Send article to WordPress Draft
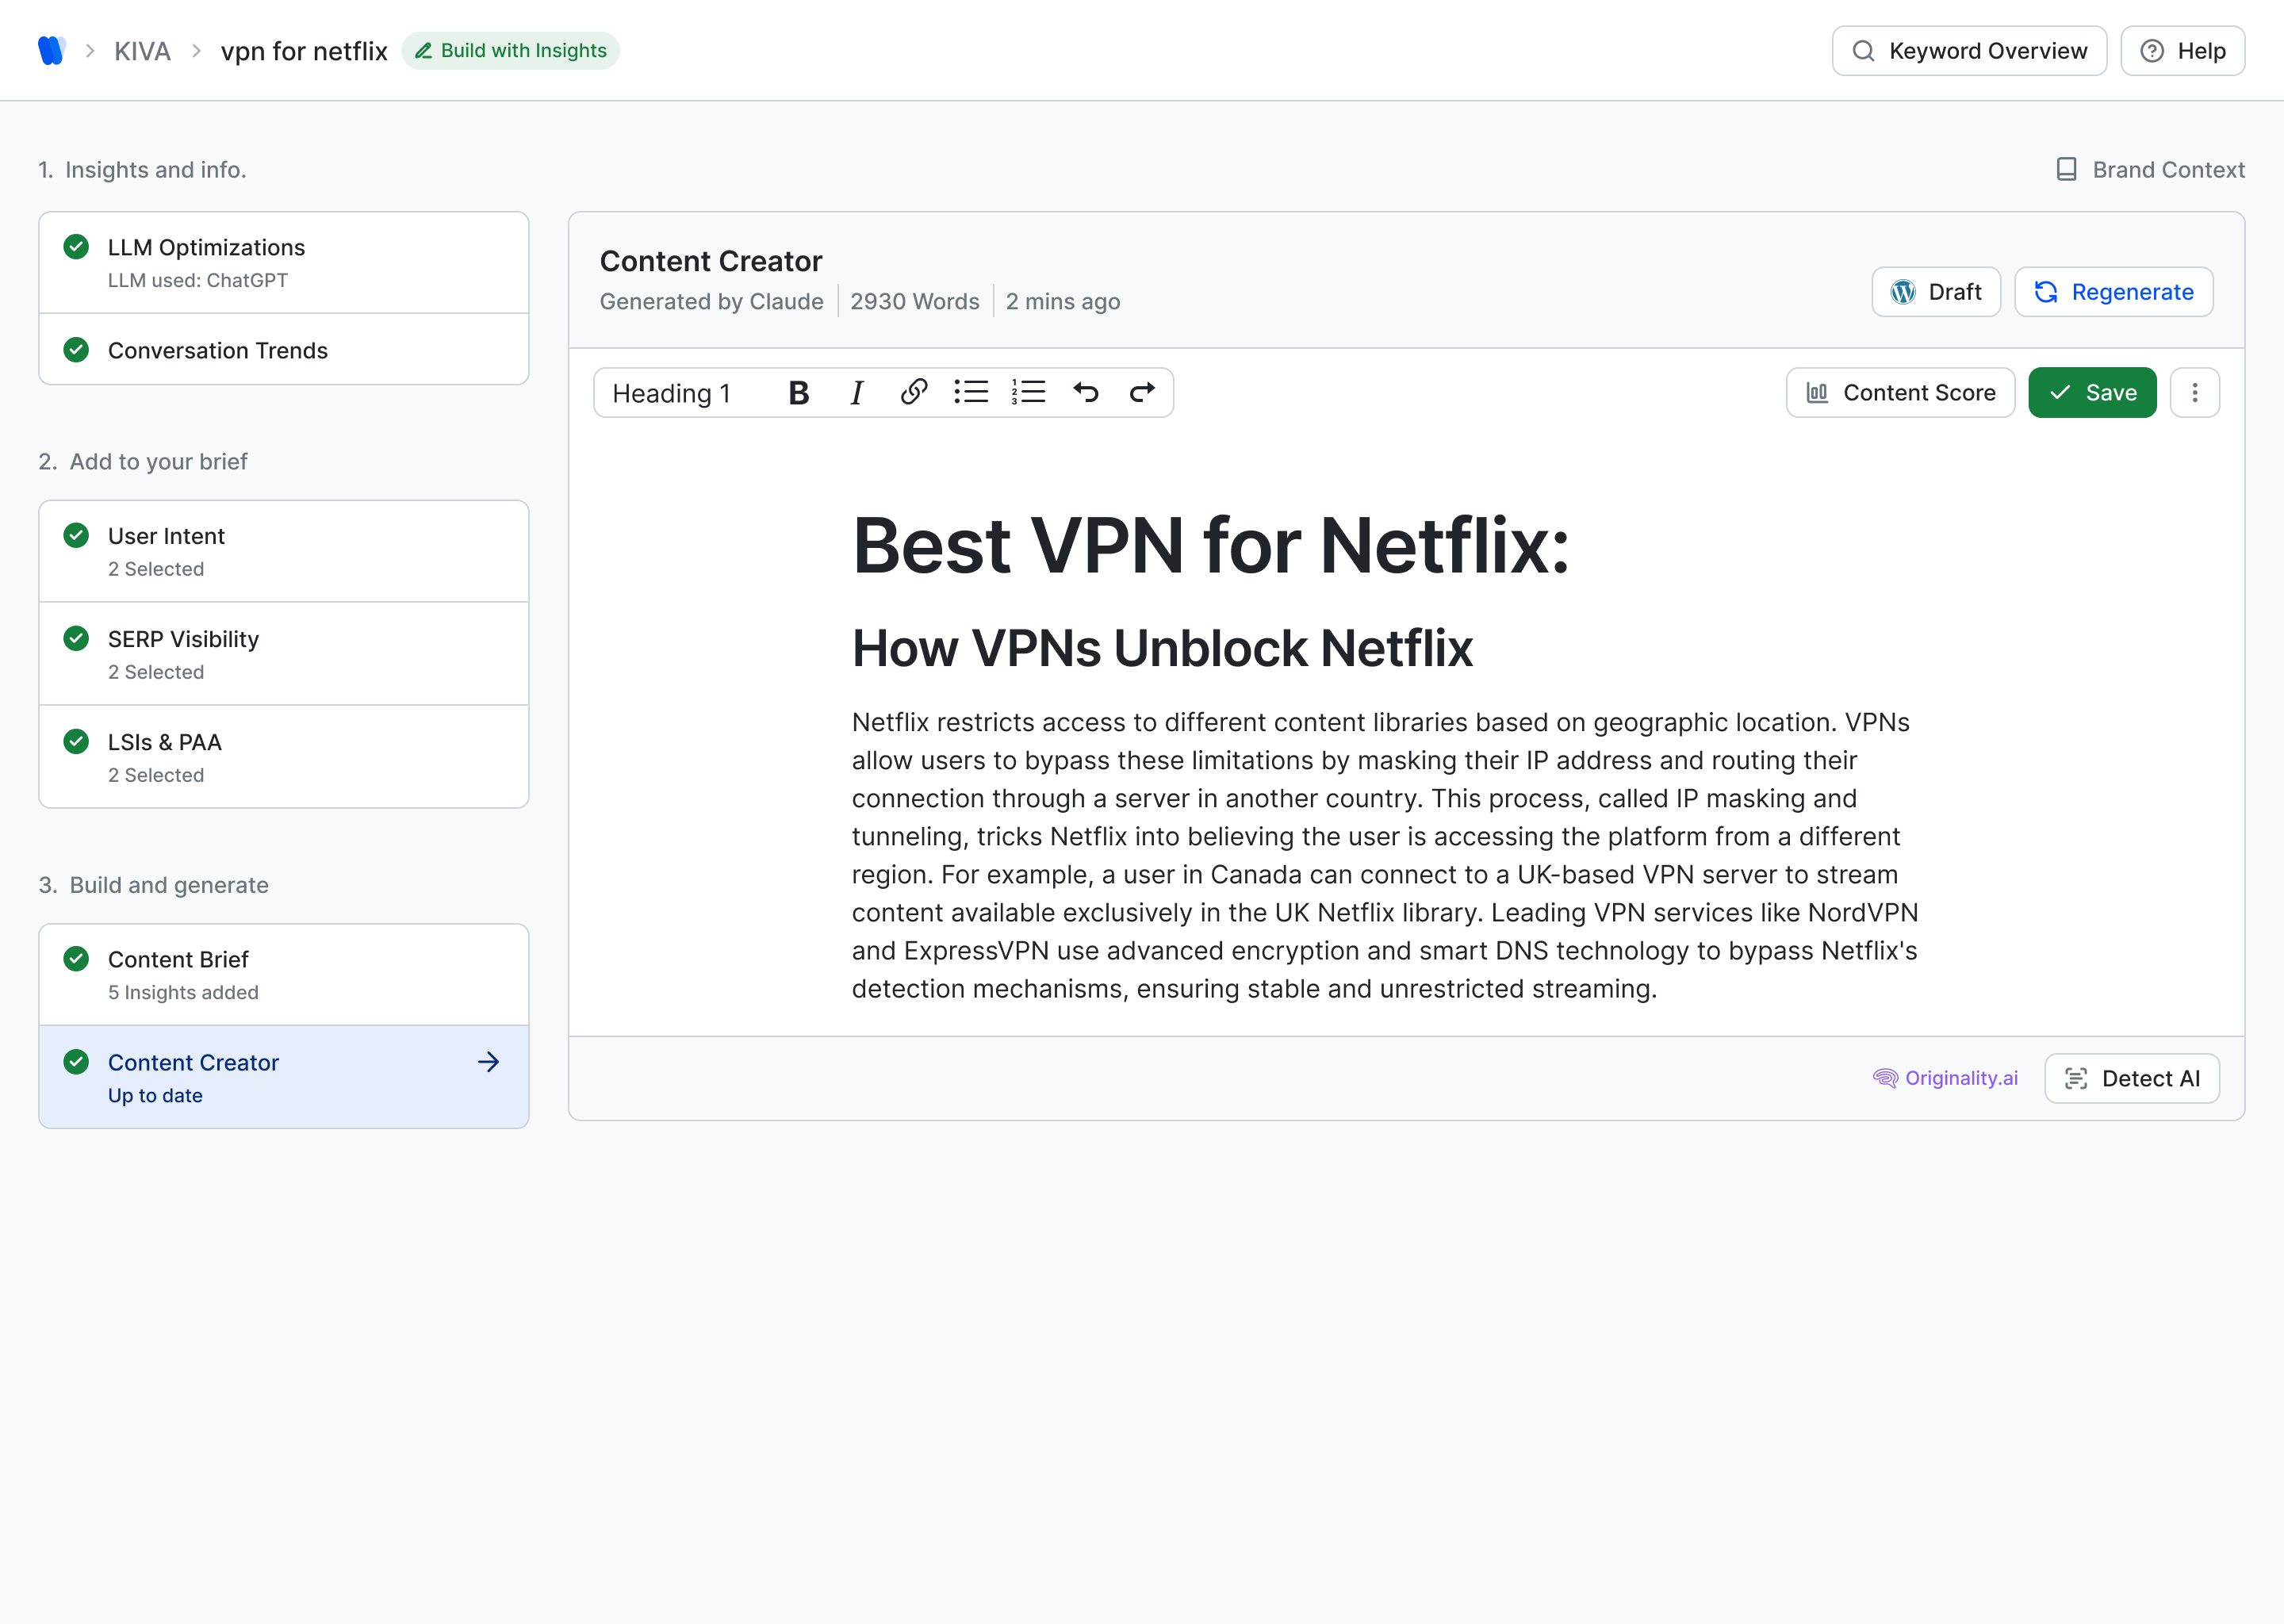 [x=1936, y=292]
